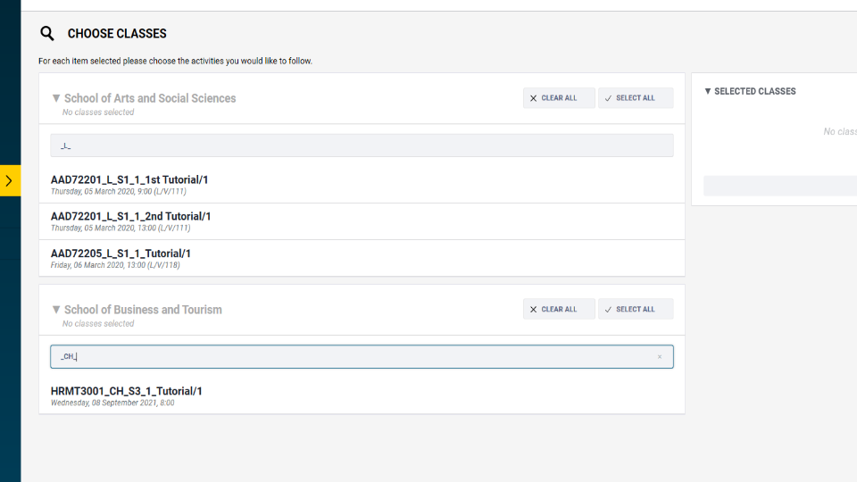Click the Thursday, 05 March 2020, 13:00 schedule text

(121, 228)
